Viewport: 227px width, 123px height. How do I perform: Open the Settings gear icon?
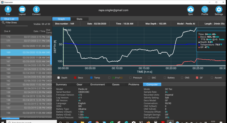click(x=218, y=10)
